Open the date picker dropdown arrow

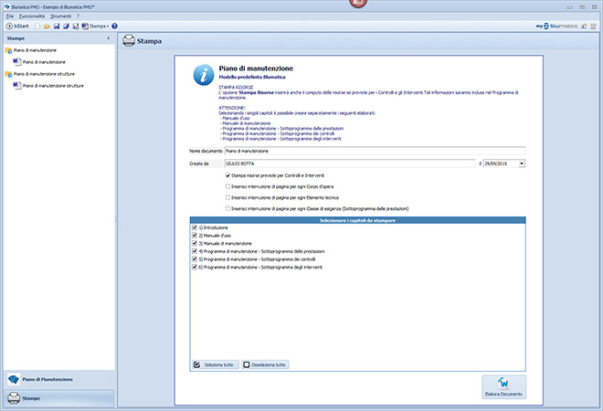click(522, 163)
